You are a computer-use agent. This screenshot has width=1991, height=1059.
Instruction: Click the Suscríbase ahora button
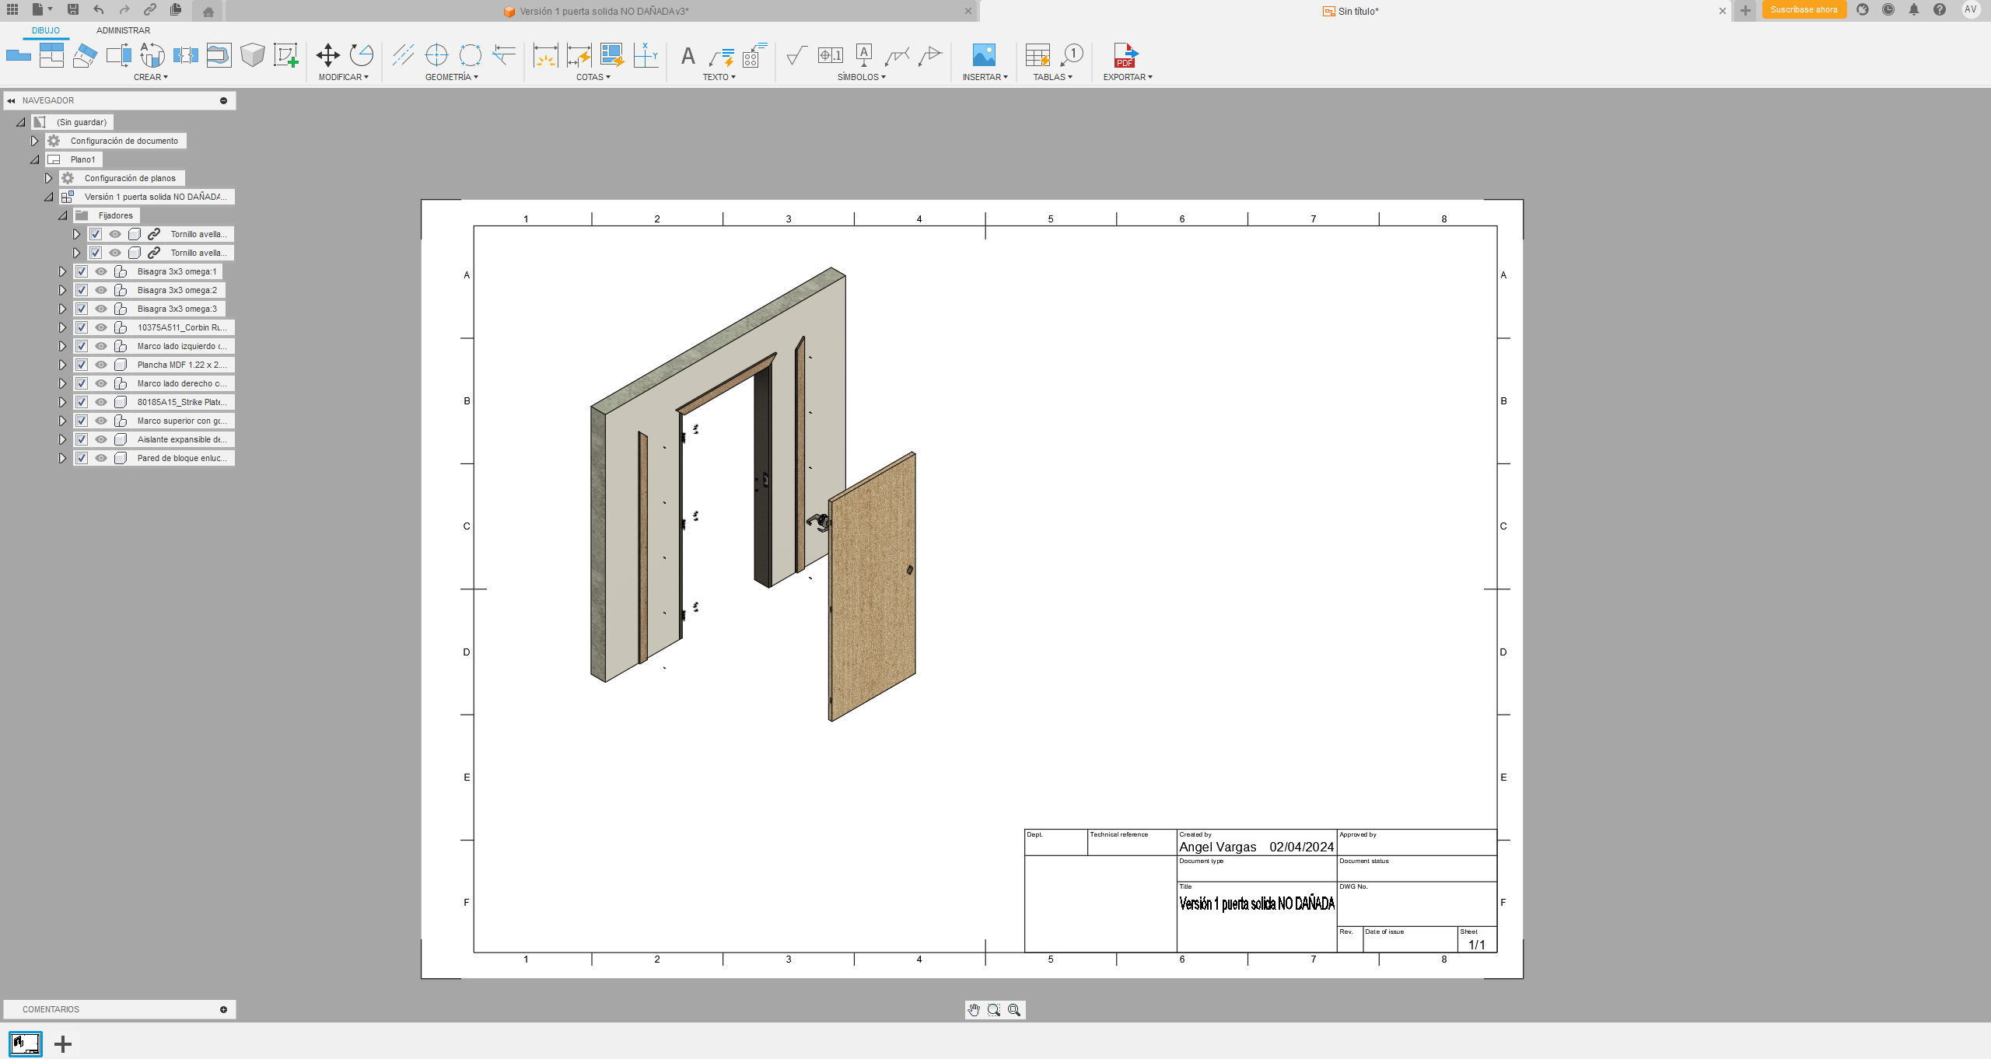click(1804, 10)
